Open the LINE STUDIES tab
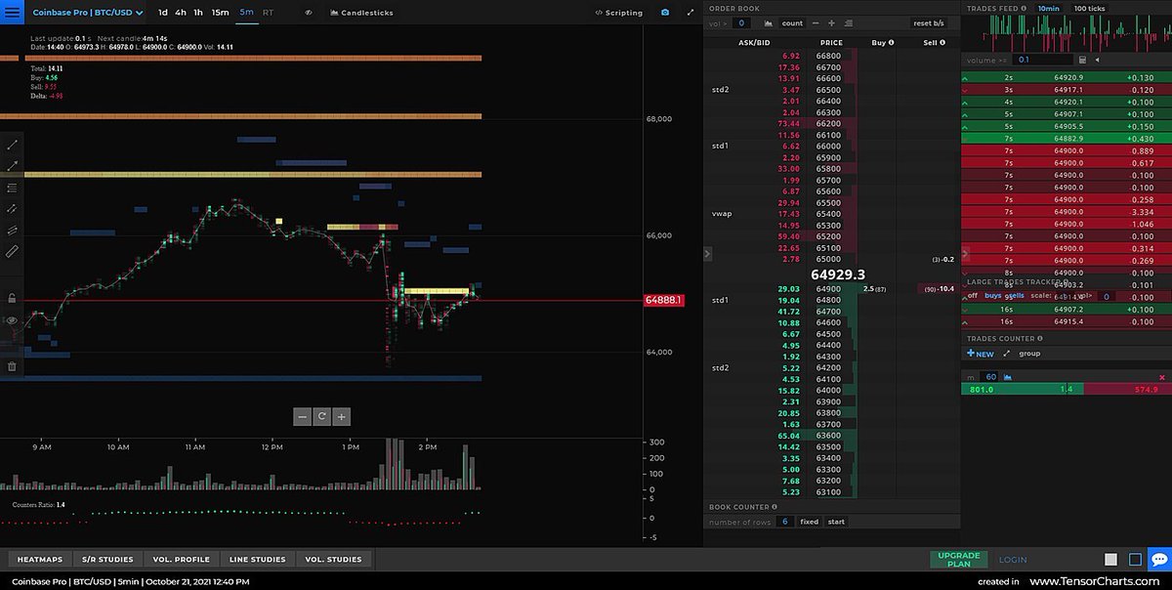1172x590 pixels. (257, 560)
